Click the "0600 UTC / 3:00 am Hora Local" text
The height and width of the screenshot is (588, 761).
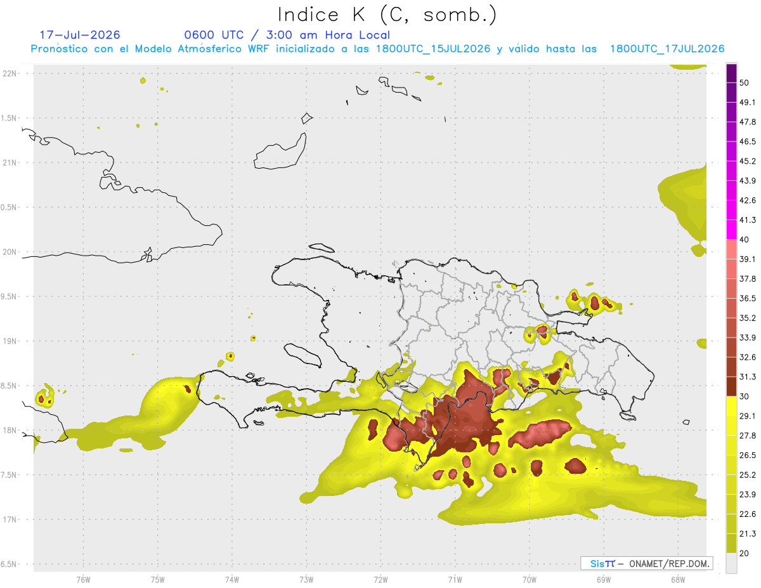click(287, 35)
